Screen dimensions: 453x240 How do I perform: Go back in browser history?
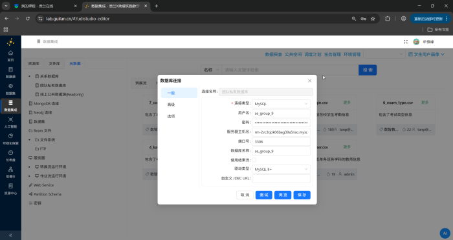pyautogui.click(x=6, y=19)
